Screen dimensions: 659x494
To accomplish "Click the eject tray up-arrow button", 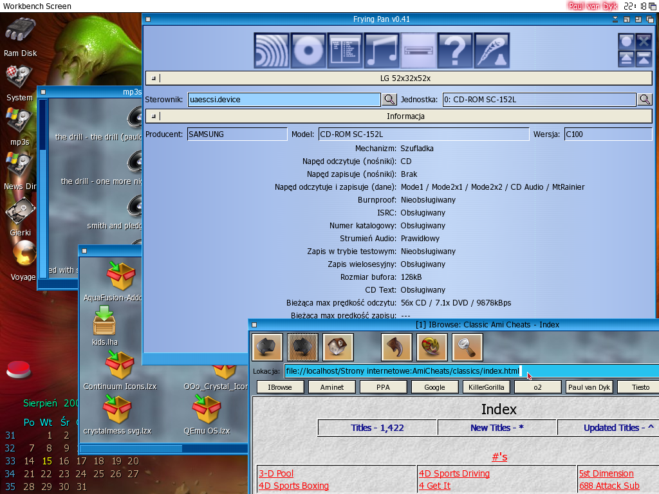I will (626, 59).
